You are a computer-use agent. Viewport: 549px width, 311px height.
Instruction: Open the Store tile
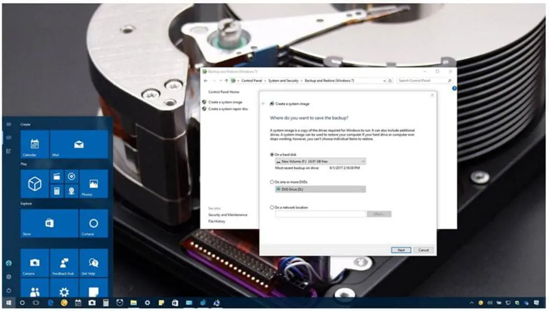pos(49,223)
